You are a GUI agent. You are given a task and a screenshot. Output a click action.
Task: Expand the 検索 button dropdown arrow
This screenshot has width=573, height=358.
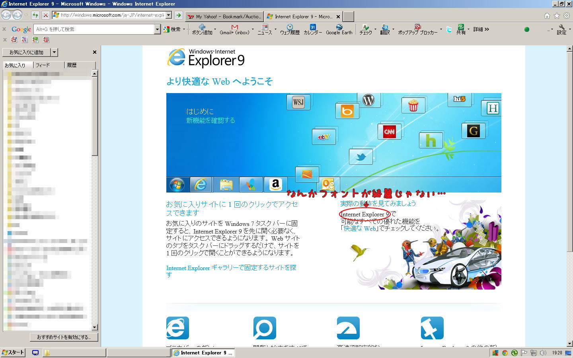point(184,29)
